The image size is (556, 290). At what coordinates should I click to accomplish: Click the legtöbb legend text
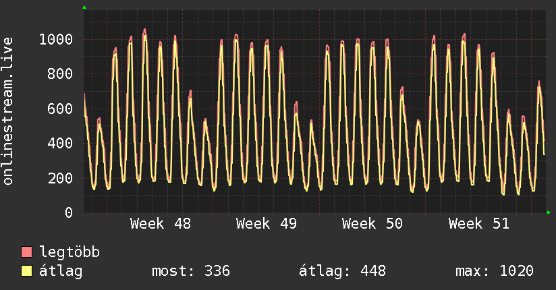tap(70, 252)
